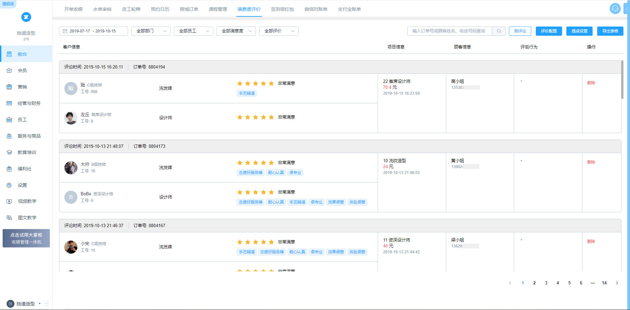Open the 营销 sidebar icon
This screenshot has width=630, height=310.
pos(9,87)
